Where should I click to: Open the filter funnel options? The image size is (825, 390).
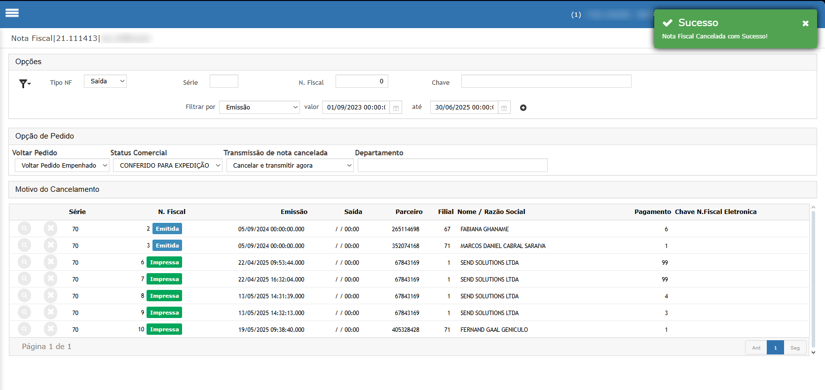click(25, 83)
